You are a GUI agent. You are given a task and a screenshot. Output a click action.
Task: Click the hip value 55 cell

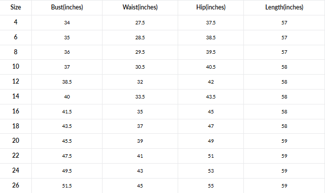211,186
